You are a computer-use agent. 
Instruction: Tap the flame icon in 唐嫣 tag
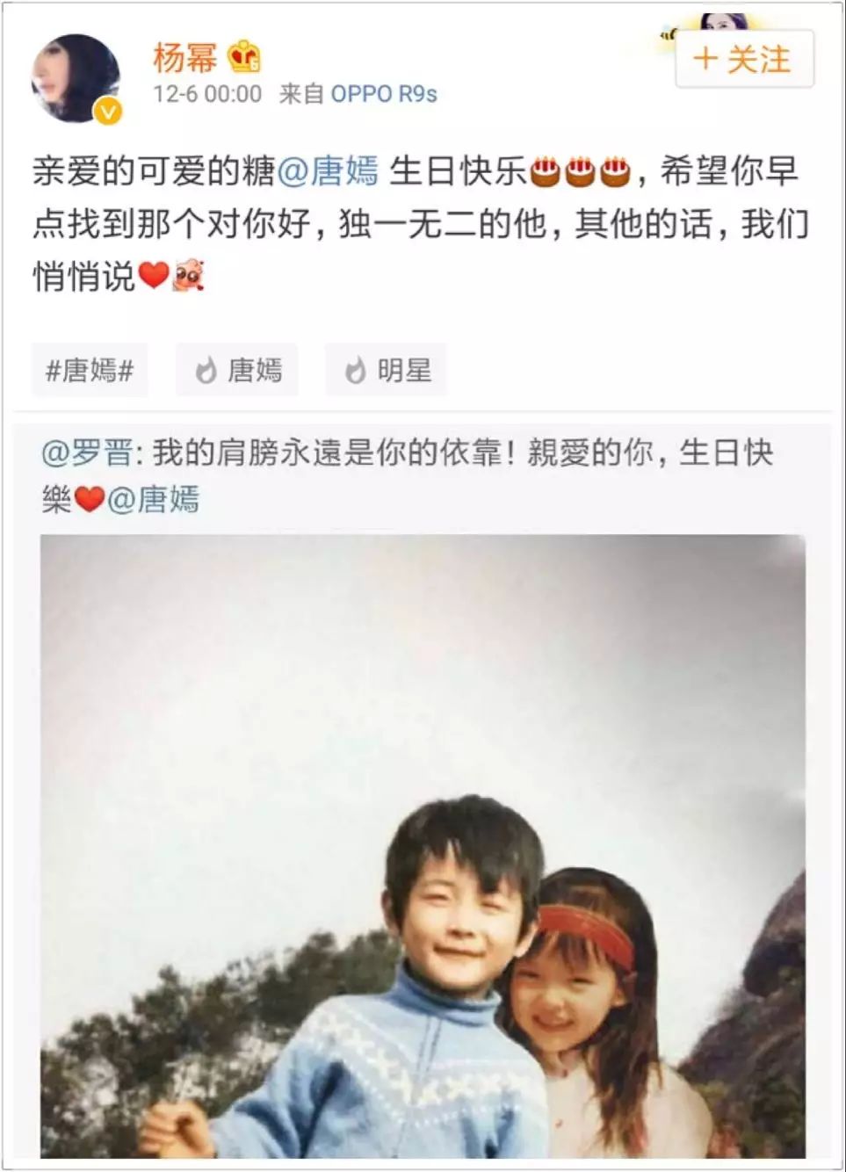coord(206,371)
